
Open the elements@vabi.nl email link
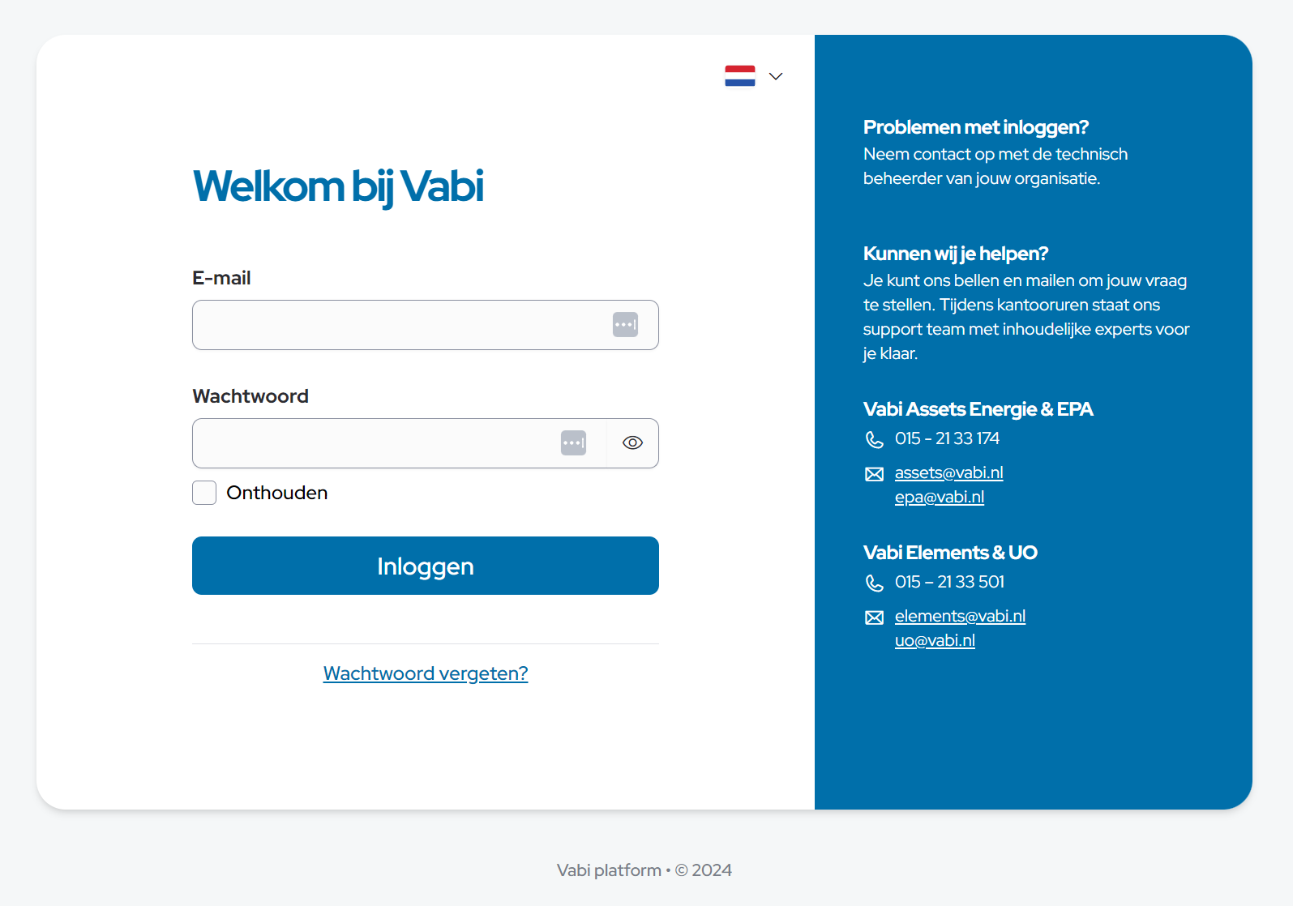(x=960, y=616)
